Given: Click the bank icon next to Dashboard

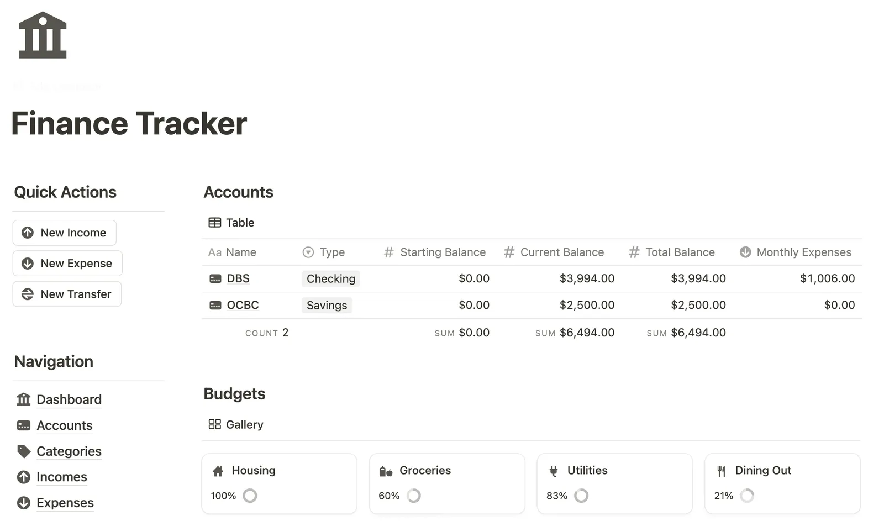Looking at the screenshot, I should pos(24,399).
